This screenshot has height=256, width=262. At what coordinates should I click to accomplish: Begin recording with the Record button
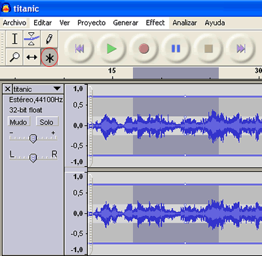coord(143,49)
